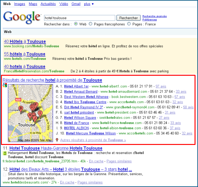The height and width of the screenshot is (187, 198).
Task: Open Pages similaires for federal-hotel result
Action: [119, 161]
